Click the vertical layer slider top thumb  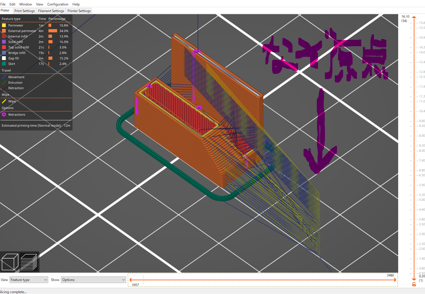(414, 17)
